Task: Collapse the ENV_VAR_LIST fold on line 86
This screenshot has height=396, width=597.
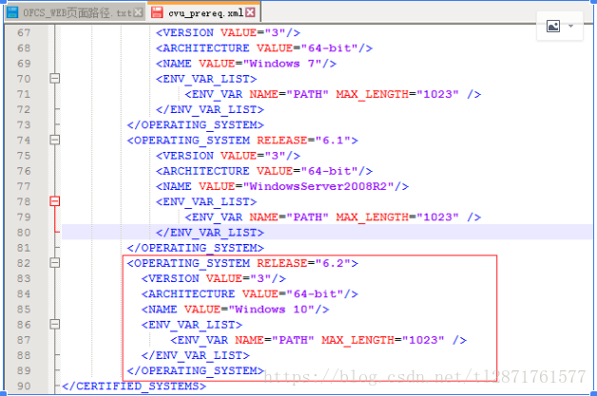Action: (x=55, y=325)
